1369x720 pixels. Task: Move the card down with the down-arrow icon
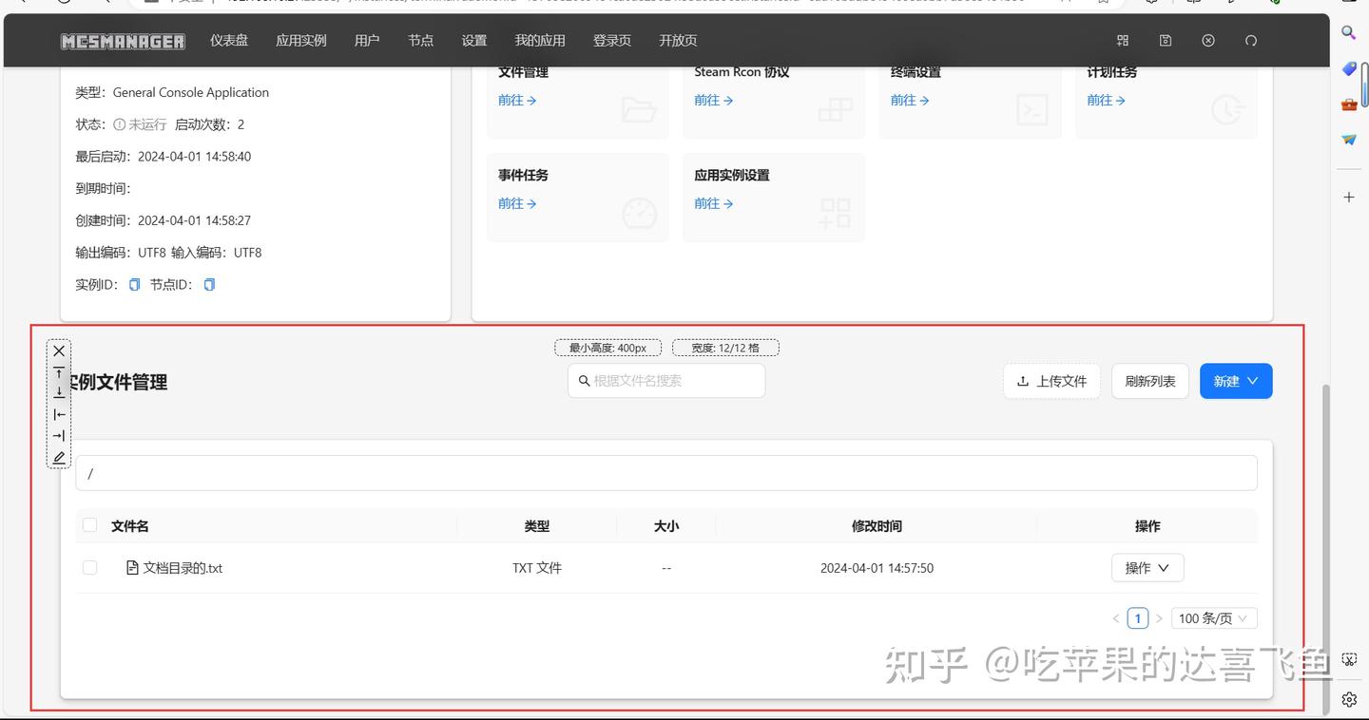[x=59, y=393]
